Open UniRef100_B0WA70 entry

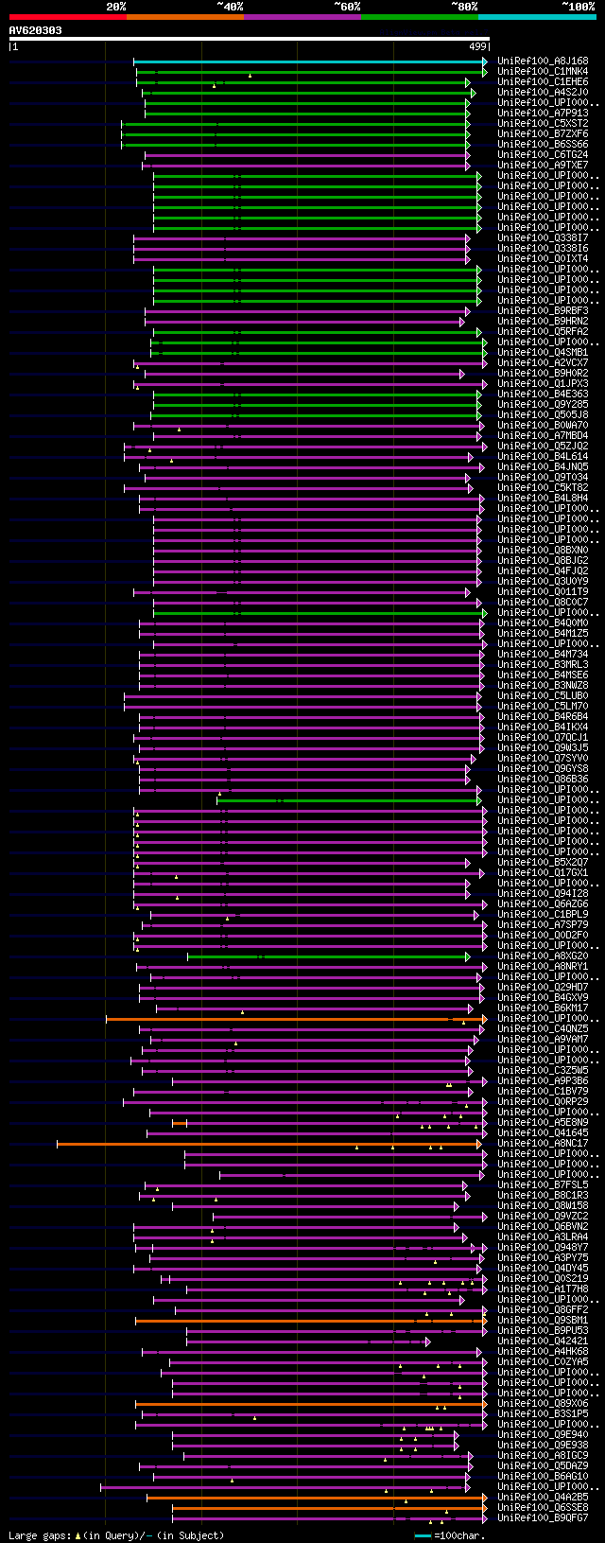click(543, 425)
